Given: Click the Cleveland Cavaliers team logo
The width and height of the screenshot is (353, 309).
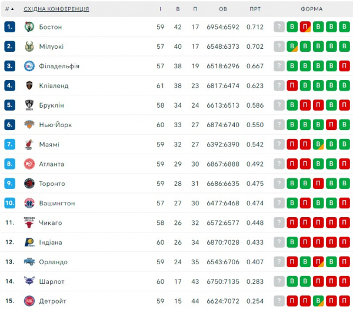Looking at the screenshot, I should point(29,85).
